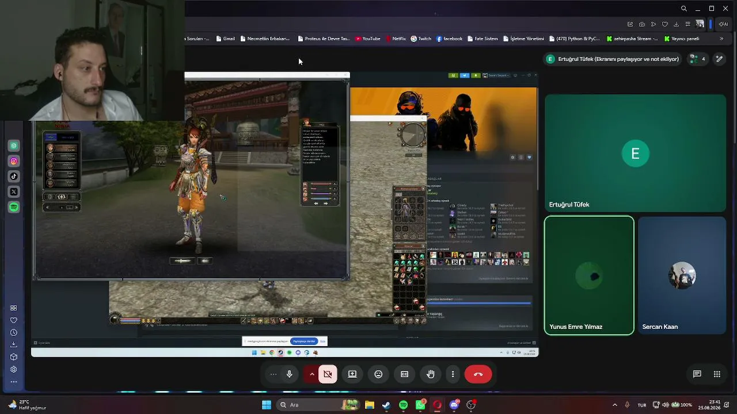Turn the camera on in Meet
The height and width of the screenshot is (414, 737).
pos(328,374)
